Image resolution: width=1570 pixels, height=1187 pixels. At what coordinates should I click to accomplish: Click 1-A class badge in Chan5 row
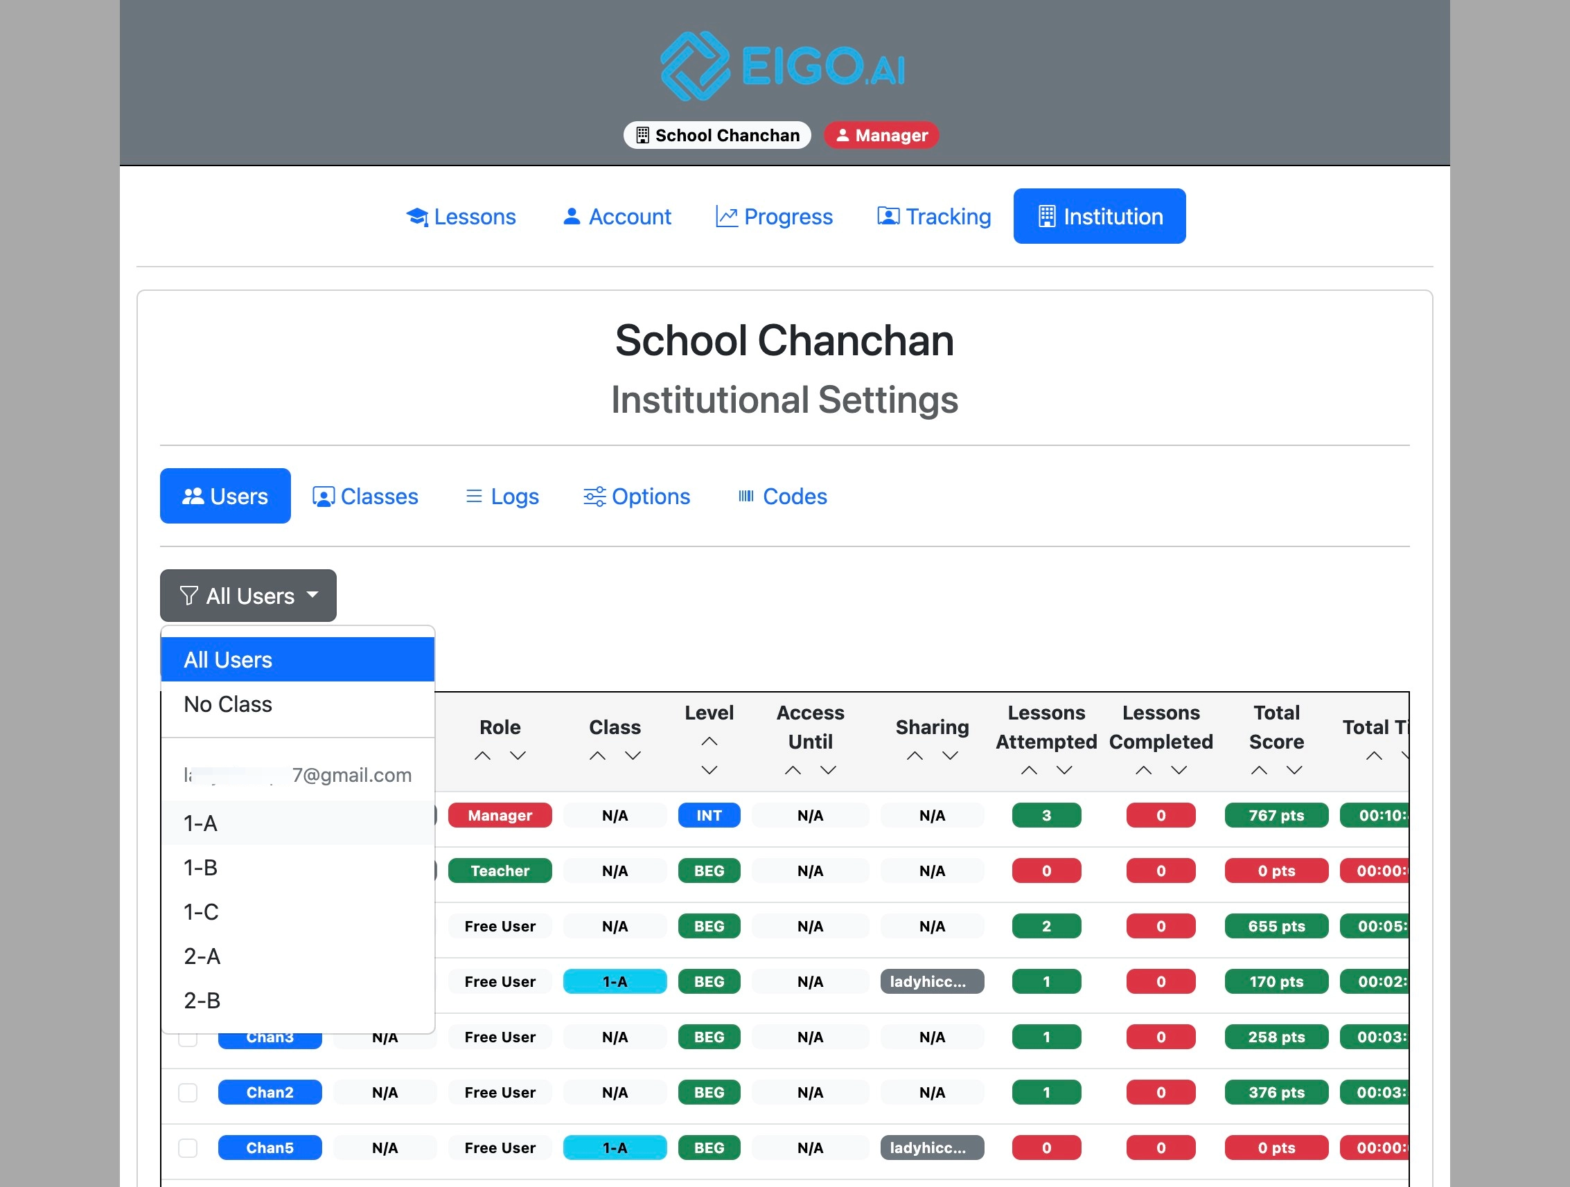tap(615, 1148)
